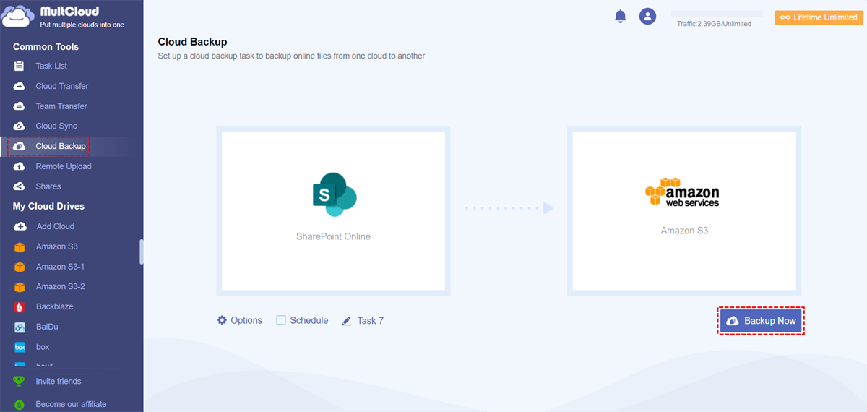Open Backblaze drive

55,306
